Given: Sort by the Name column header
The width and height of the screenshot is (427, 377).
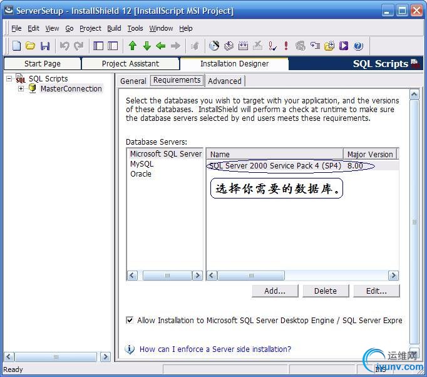Looking at the screenshot, I should click(274, 154).
